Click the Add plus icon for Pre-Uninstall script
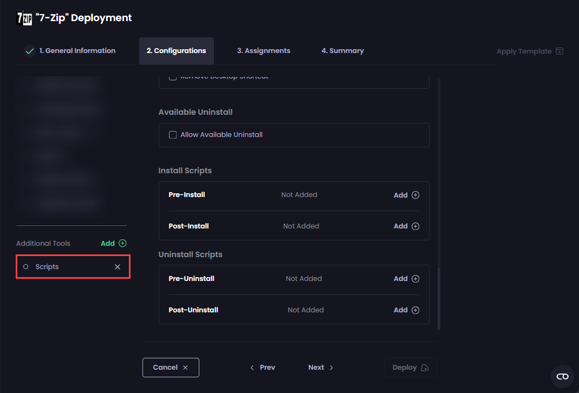Image resolution: width=579 pixels, height=393 pixels. (x=415, y=278)
